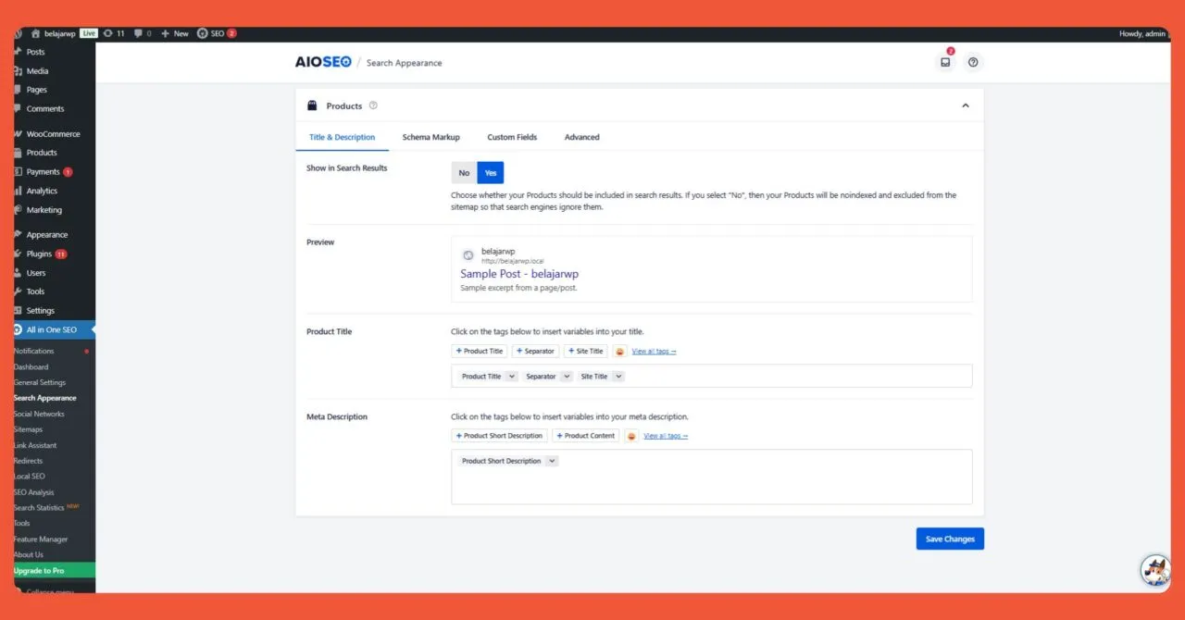Click the help tooltip icon beside Products heading
The height and width of the screenshot is (620, 1185).
point(373,105)
